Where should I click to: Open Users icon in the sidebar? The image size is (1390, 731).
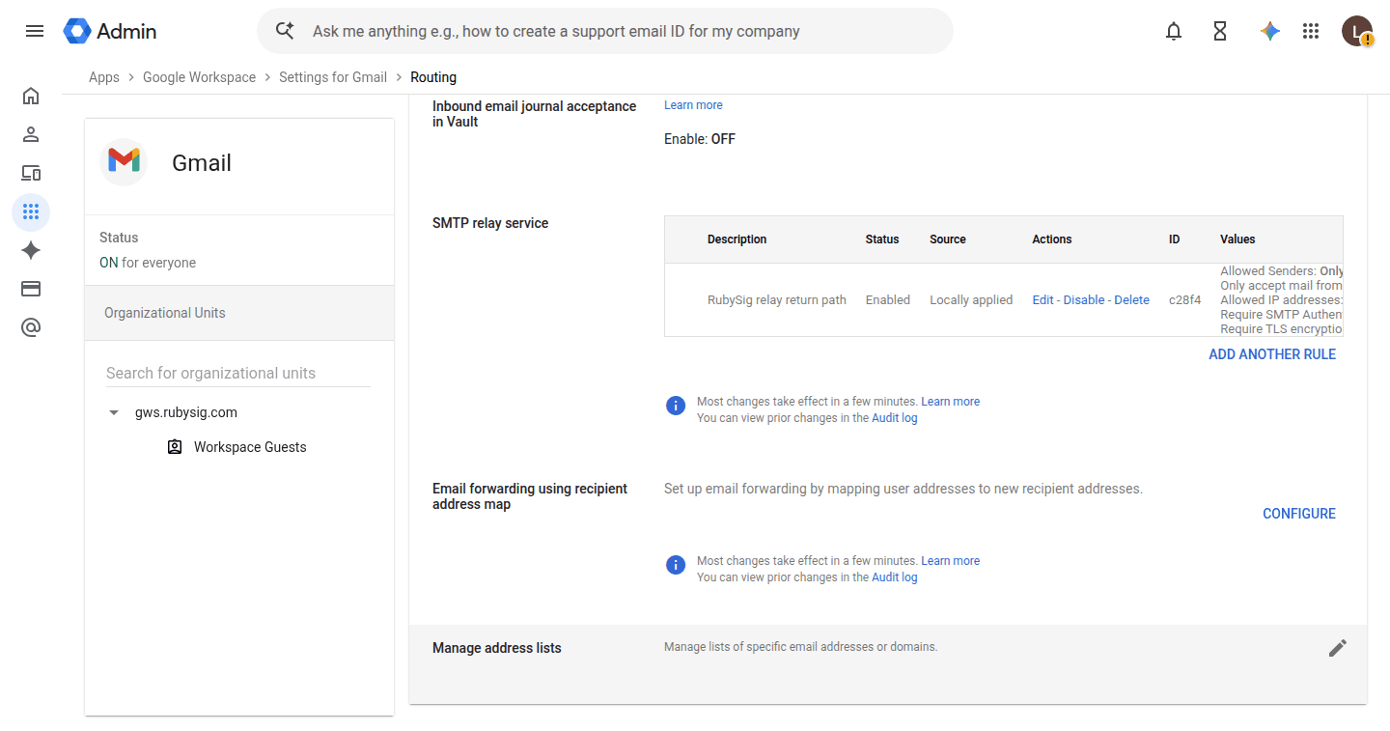[x=31, y=134]
